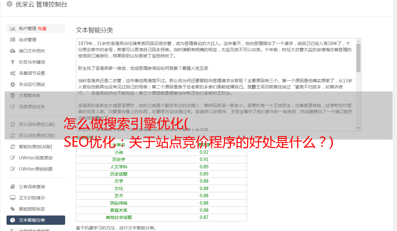Click the 历史话题 category cell
Viewport: 397px width, 231px height.
pos(119,174)
